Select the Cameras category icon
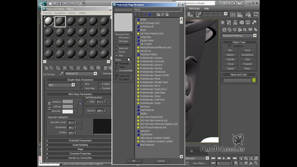The height and width of the screenshot is (167, 297). [240, 30]
